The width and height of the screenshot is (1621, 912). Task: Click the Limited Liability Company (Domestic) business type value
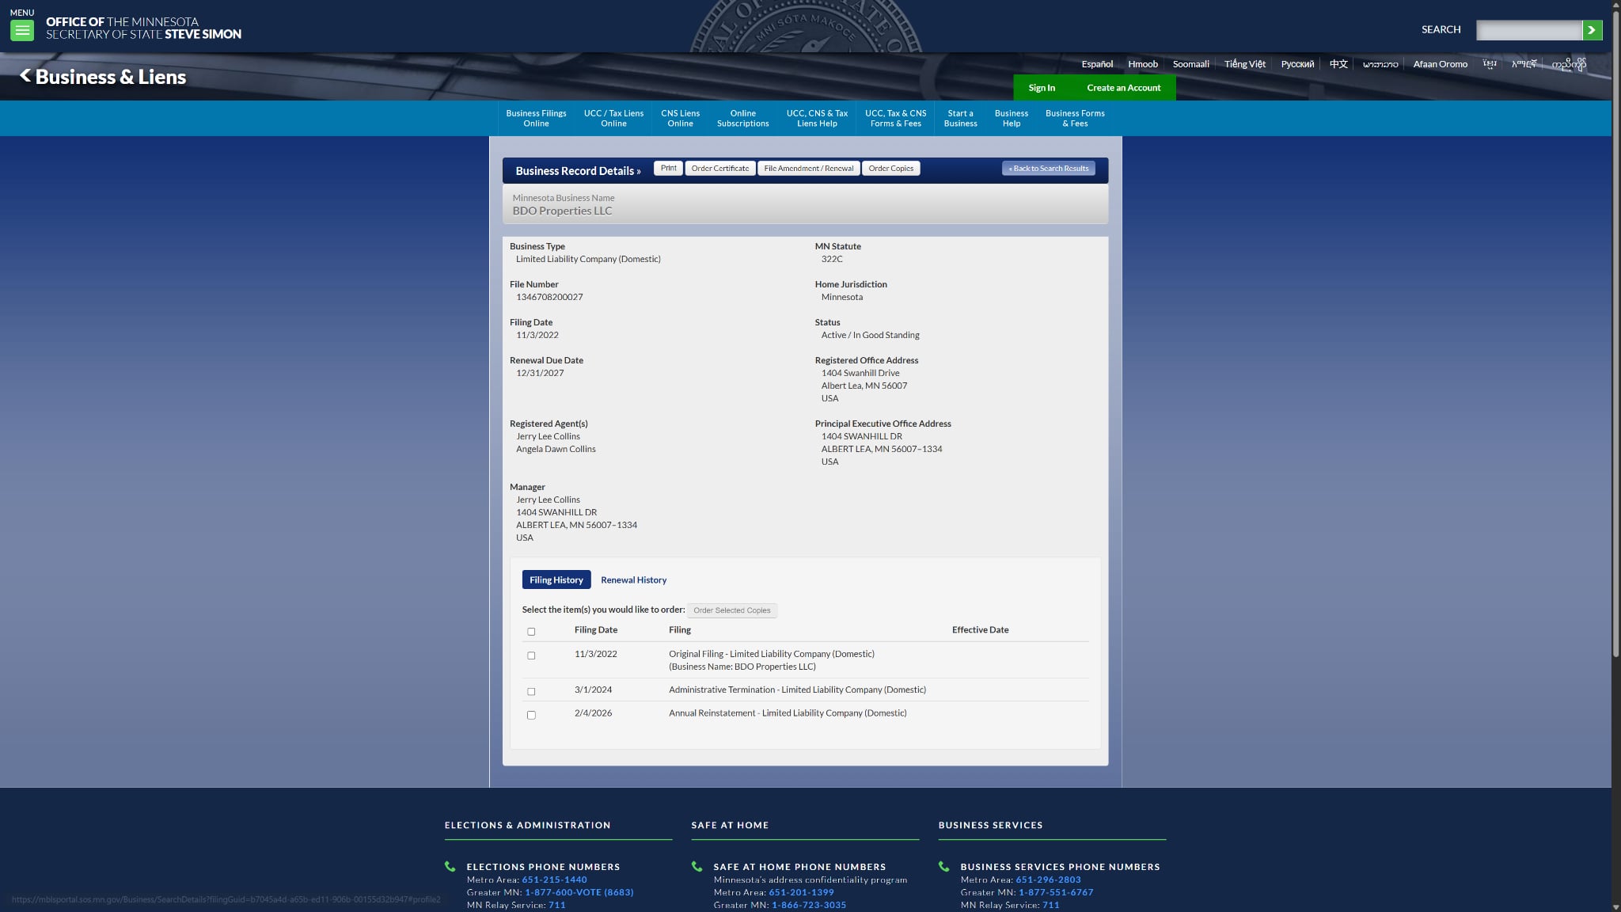[x=588, y=260]
